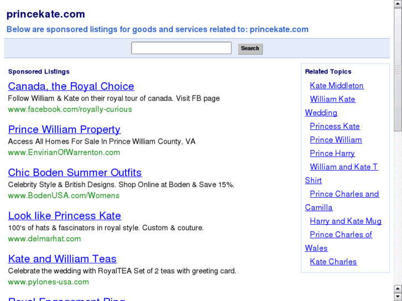Open the "Prince William Property" listing
This screenshot has width=402, height=301.
[64, 129]
